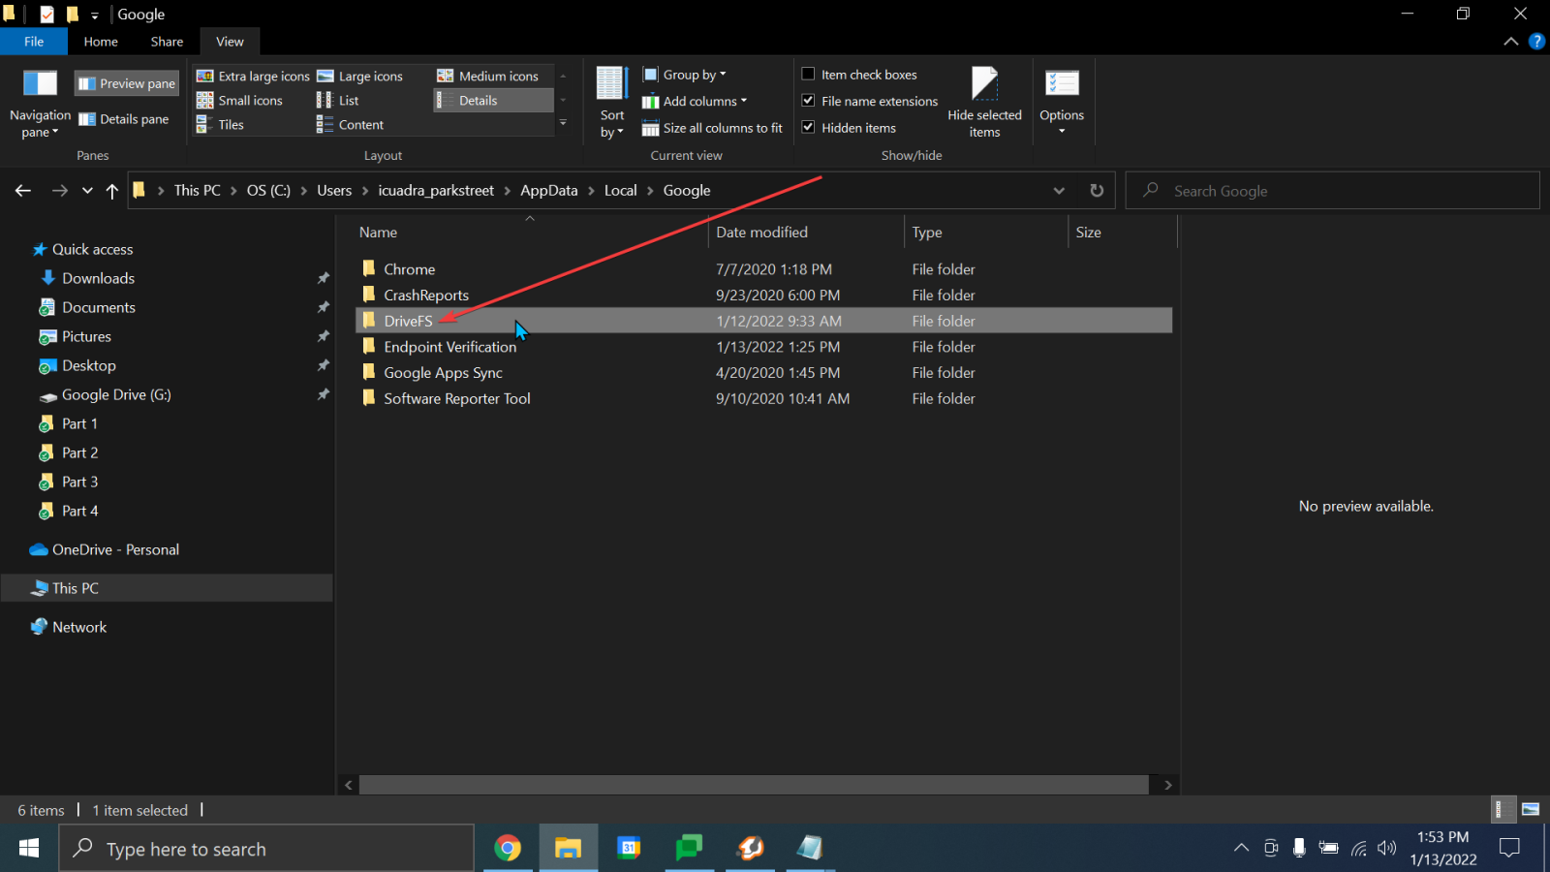Open Documents in the navigation pane
The image size is (1550, 872).
98,307
